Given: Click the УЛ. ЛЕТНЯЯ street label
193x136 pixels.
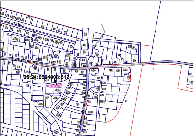Looking at the screenshot, I should click(15, 24).
